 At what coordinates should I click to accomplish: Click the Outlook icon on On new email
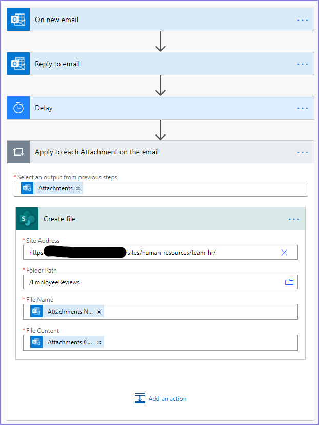tap(18, 20)
